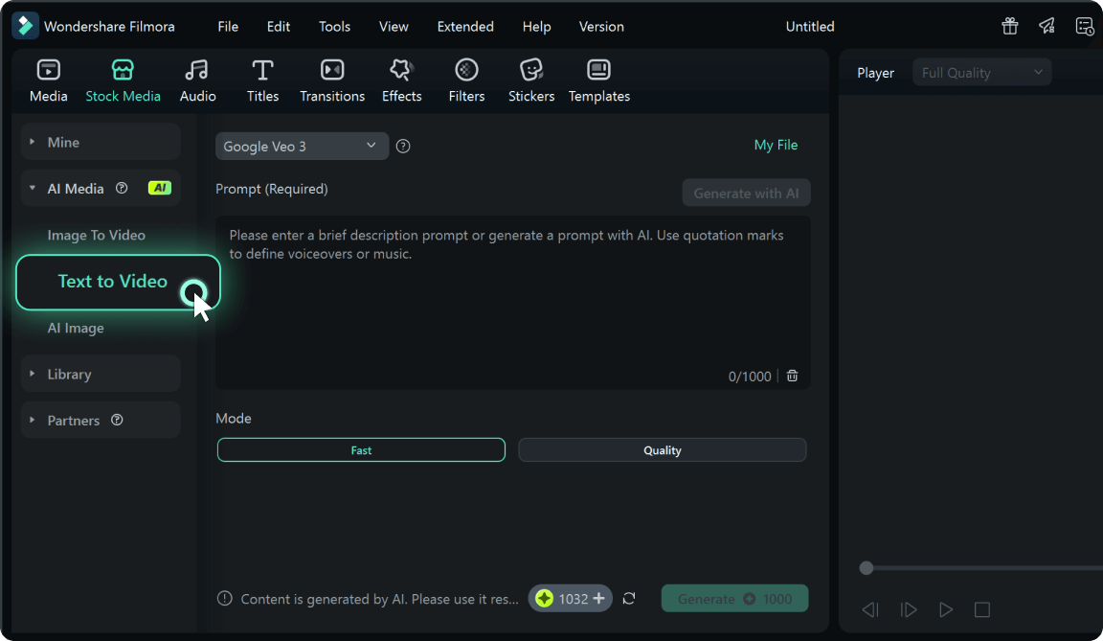Add credits with the plus icon
The width and height of the screenshot is (1103, 641).
[598, 598]
